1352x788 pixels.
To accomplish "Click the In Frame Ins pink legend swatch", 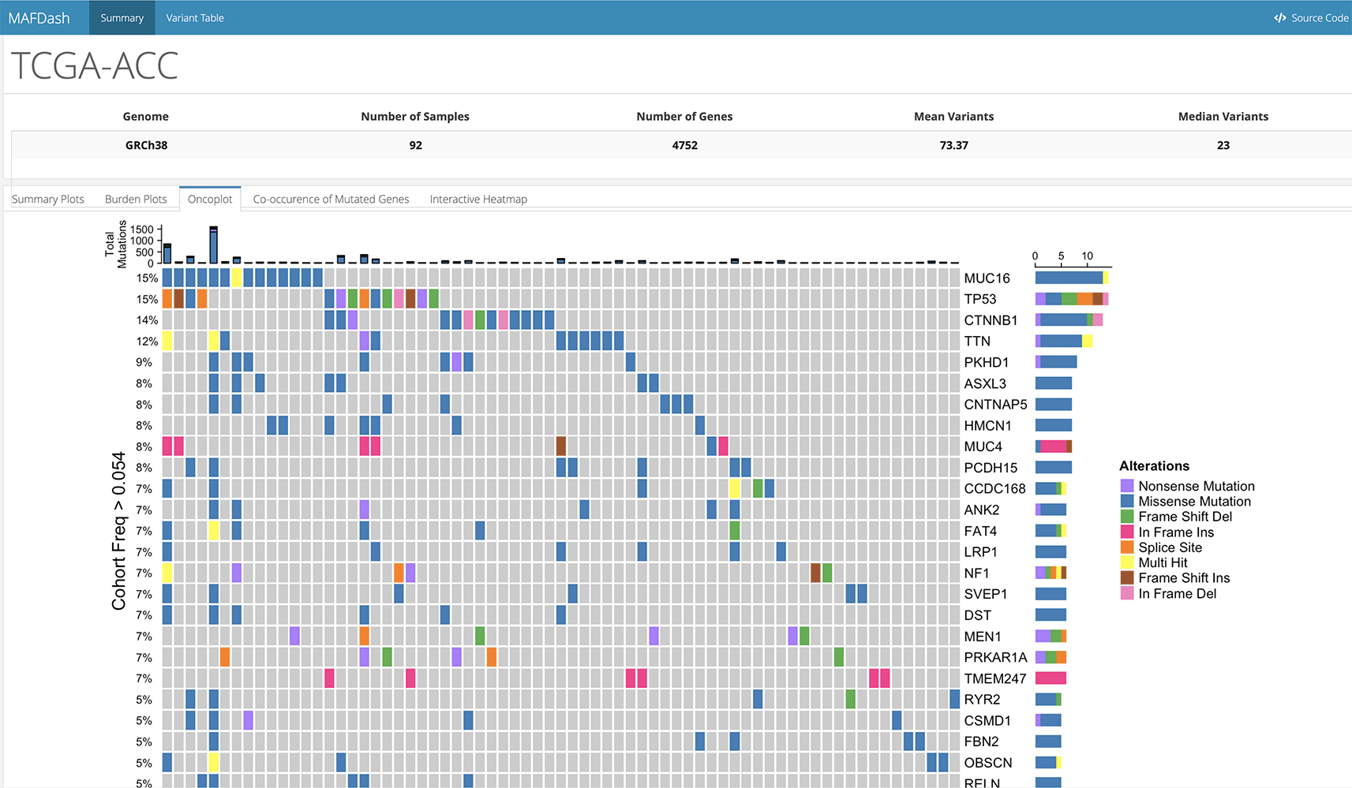I will 1127,532.
